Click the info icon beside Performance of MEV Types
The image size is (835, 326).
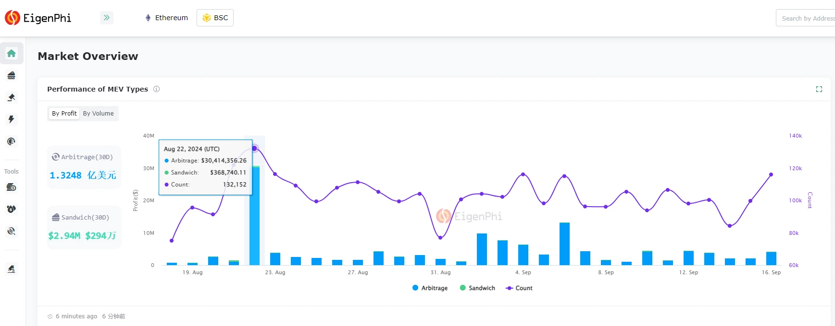tap(156, 89)
